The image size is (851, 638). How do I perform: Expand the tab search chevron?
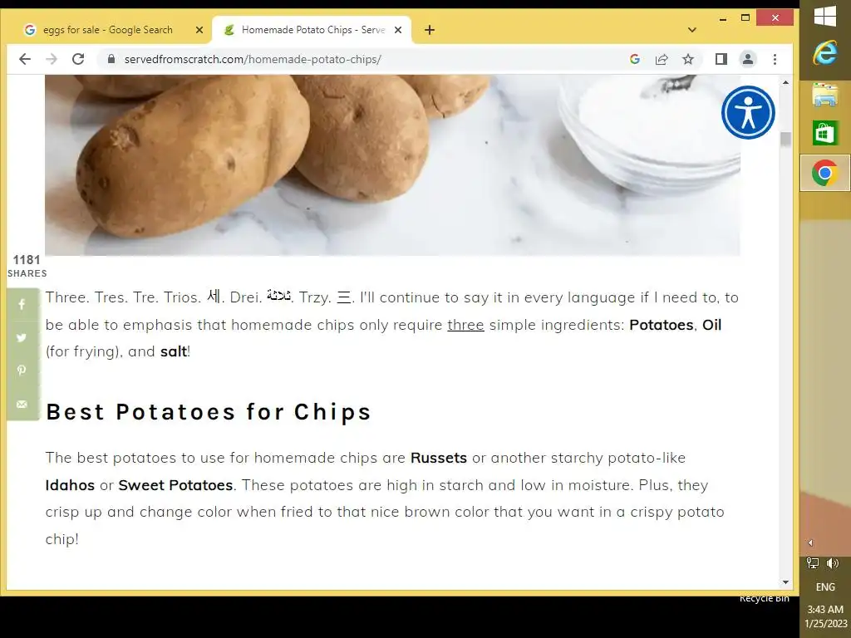(692, 30)
